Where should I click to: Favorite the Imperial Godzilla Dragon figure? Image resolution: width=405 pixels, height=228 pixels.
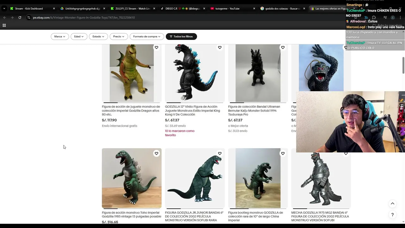click(156, 47)
